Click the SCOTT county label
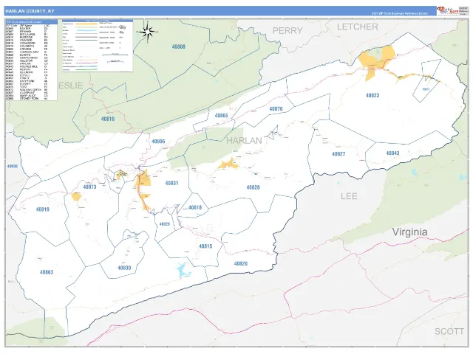Screen dimensions: 473x354 point(449,331)
